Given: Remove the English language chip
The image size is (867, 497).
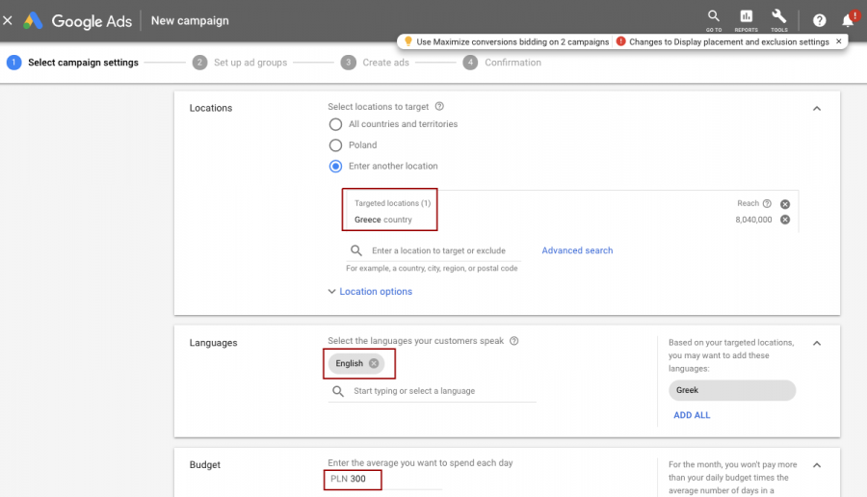Looking at the screenshot, I should pyautogui.click(x=374, y=363).
